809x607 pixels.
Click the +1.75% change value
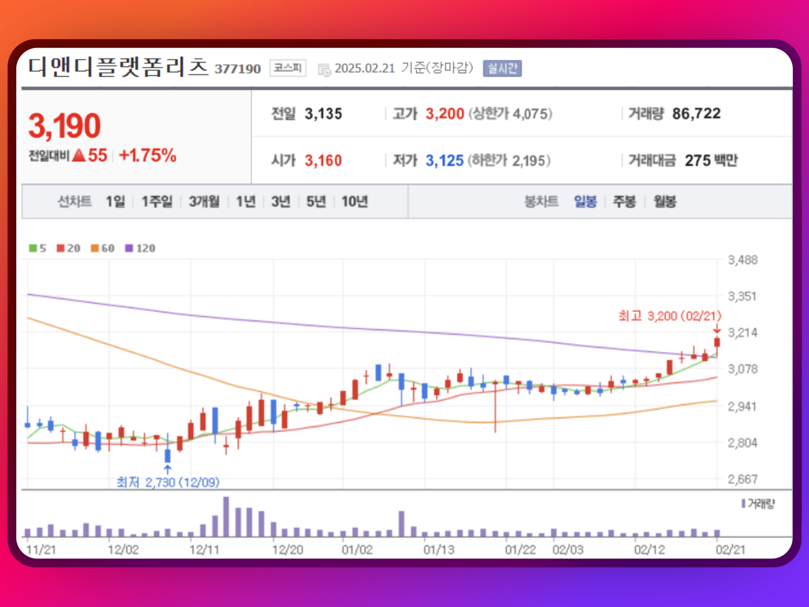point(147,156)
